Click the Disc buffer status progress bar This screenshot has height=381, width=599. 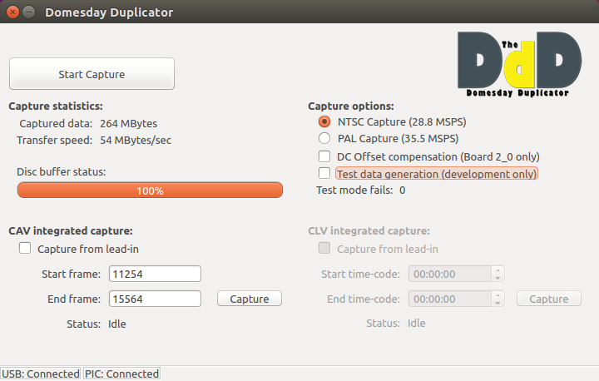(x=150, y=190)
